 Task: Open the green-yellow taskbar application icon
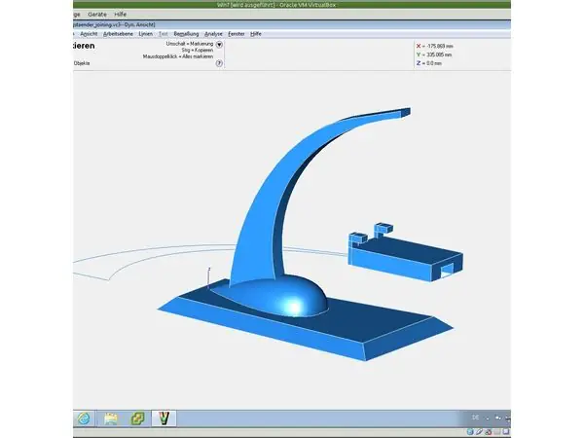pyautogui.click(x=138, y=419)
